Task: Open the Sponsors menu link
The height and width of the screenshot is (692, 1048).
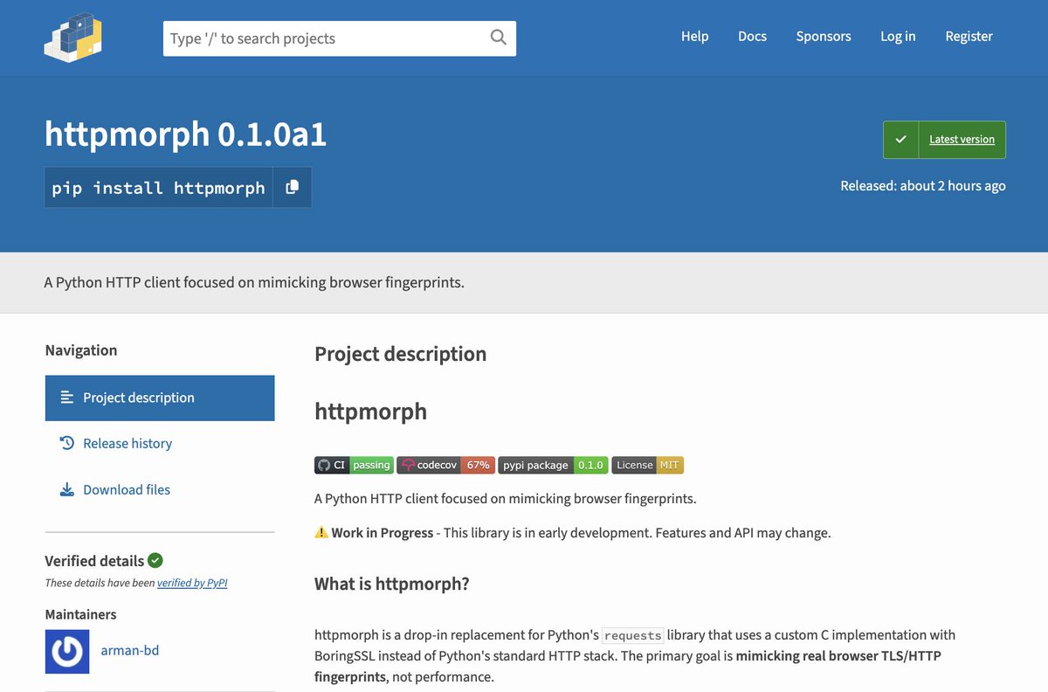Action: [x=824, y=37]
